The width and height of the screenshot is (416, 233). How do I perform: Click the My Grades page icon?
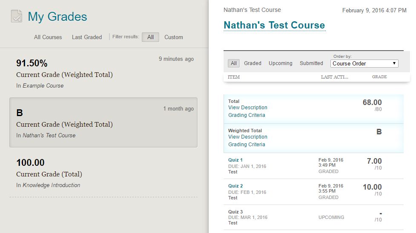pos(16,17)
